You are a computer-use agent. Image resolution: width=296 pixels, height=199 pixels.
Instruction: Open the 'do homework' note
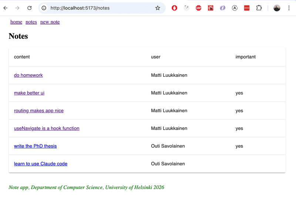(28, 75)
